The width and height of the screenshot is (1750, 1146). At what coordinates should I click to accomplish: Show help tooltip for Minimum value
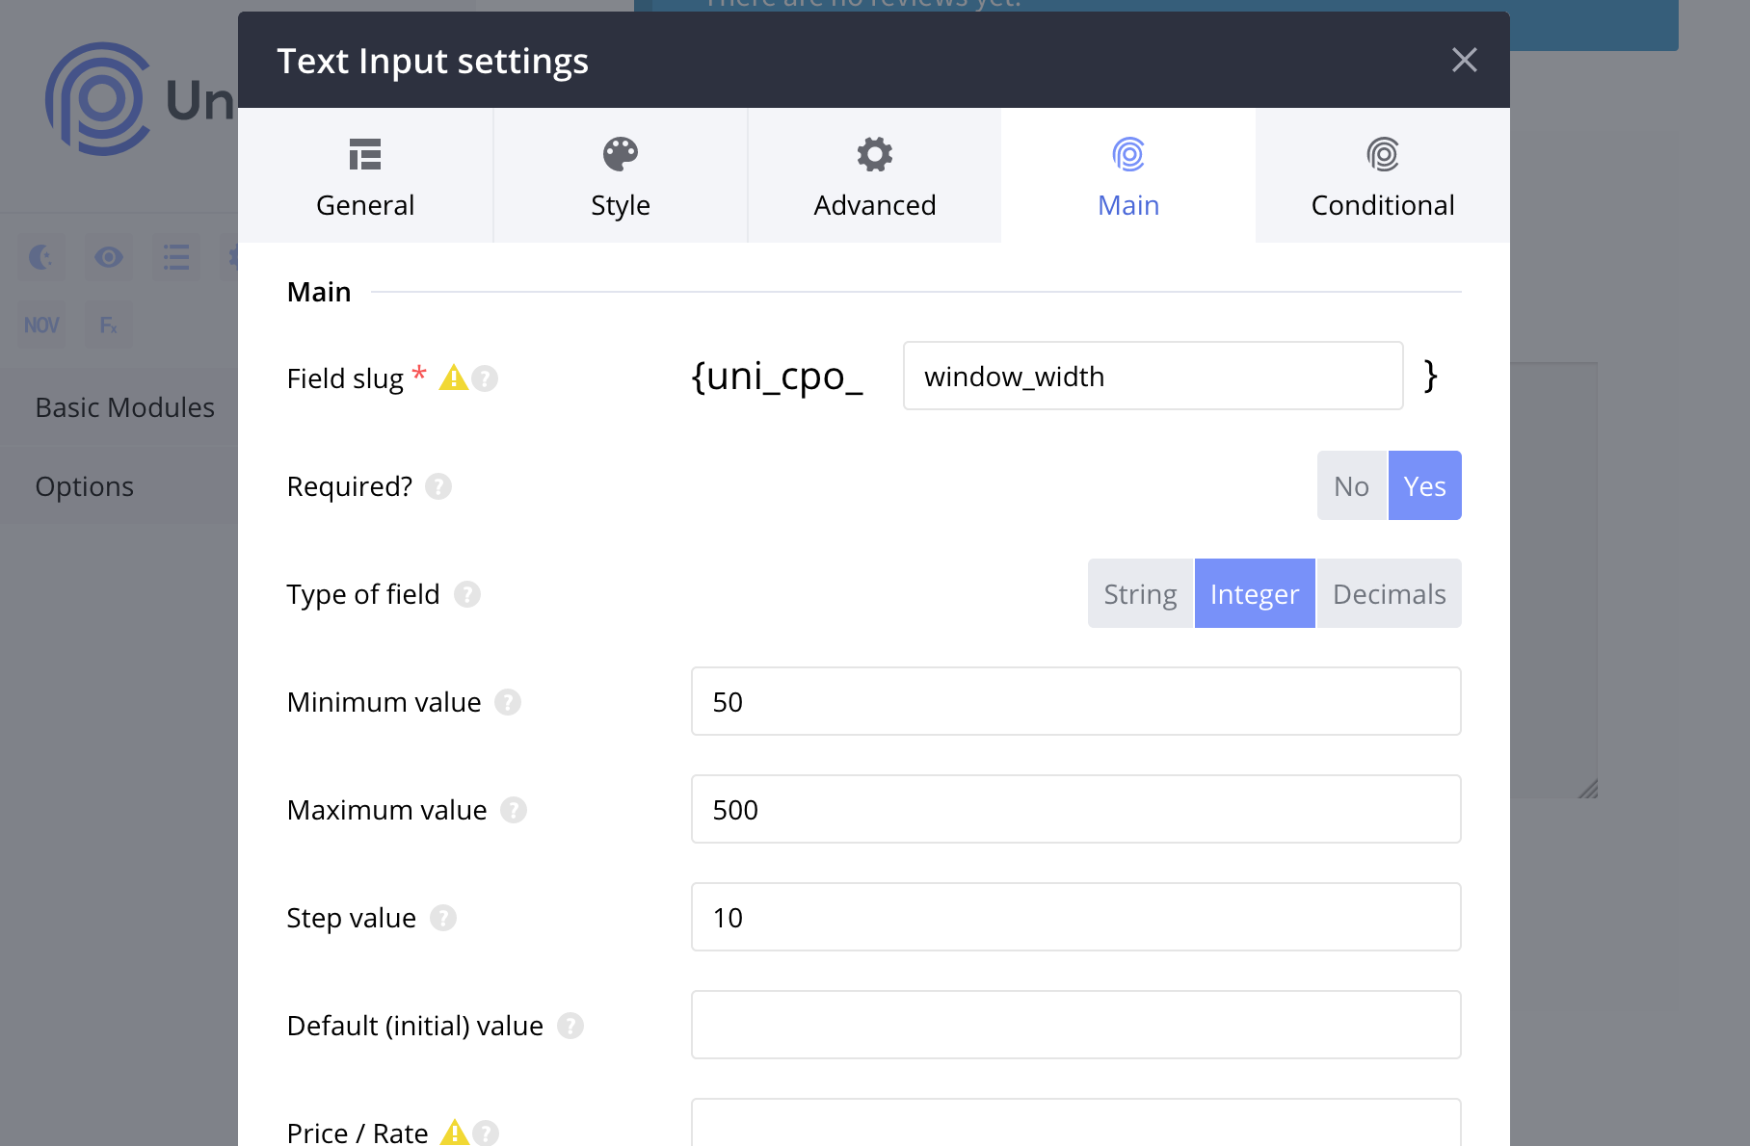508,702
